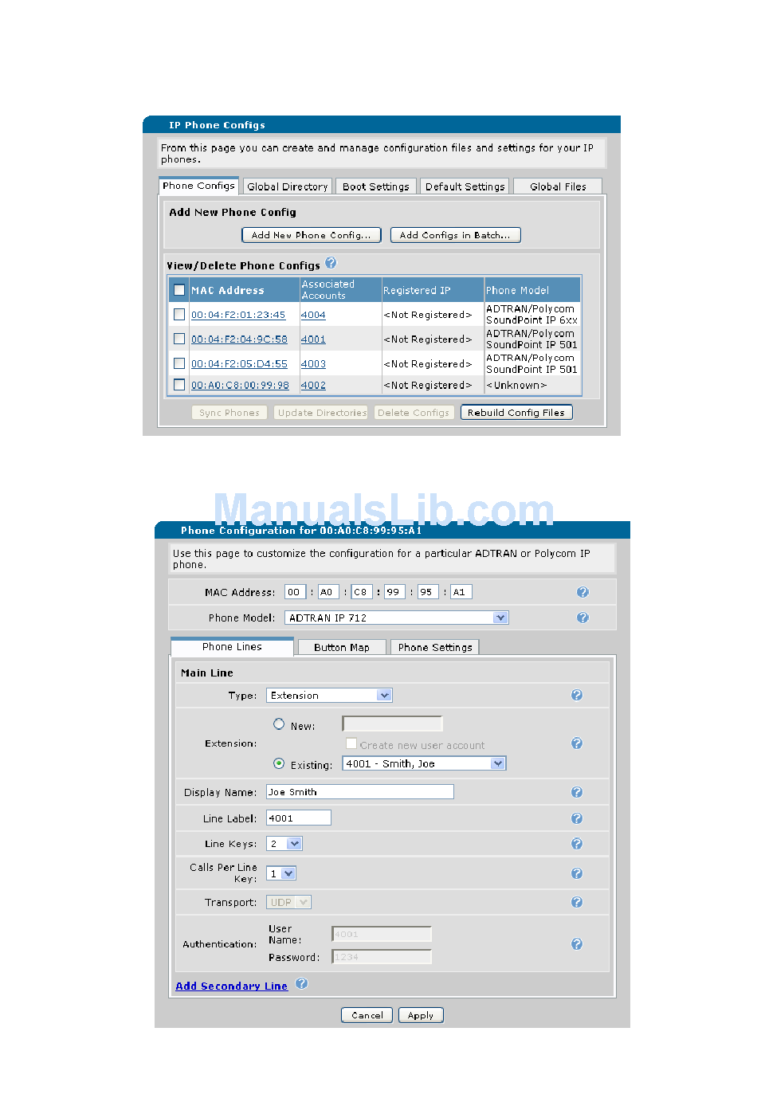
Task: Click Add Configs in Batch button
Action: pos(456,235)
